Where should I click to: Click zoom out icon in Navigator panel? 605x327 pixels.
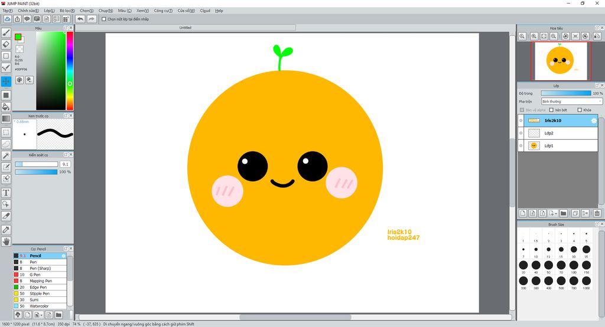coord(554,36)
